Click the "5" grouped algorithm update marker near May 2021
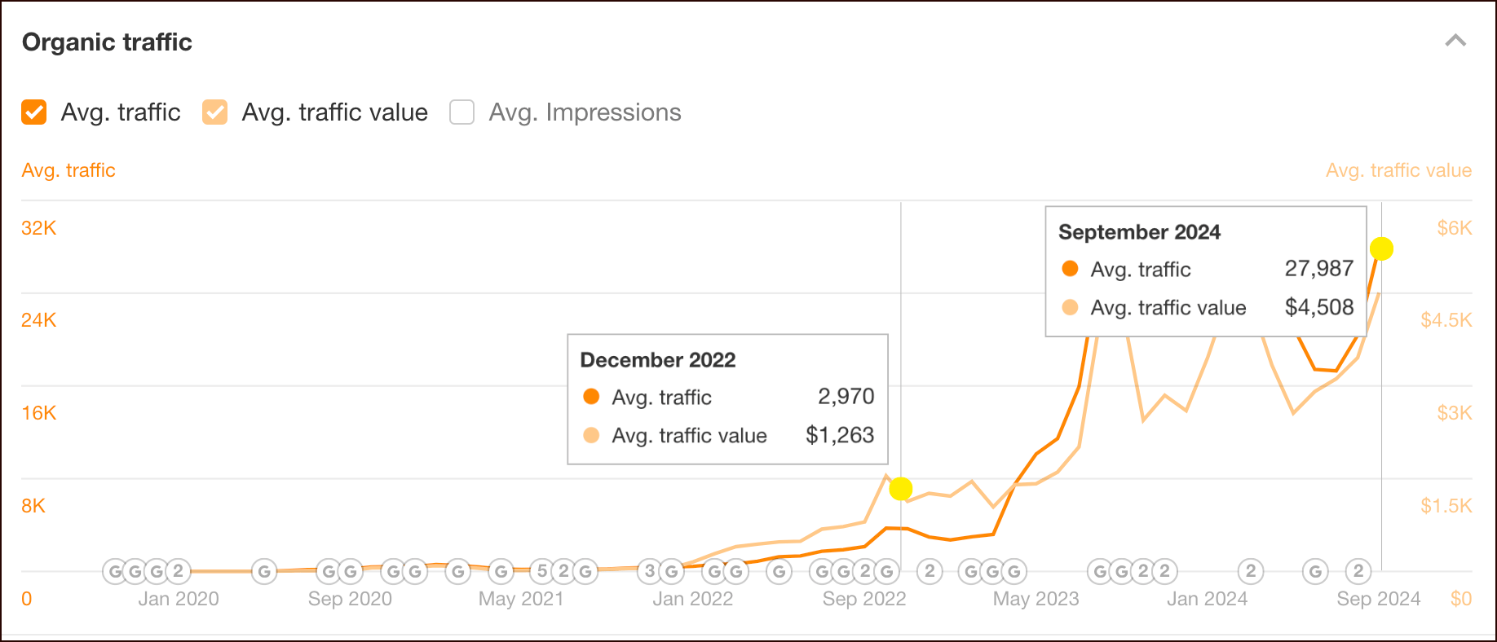 tap(542, 571)
